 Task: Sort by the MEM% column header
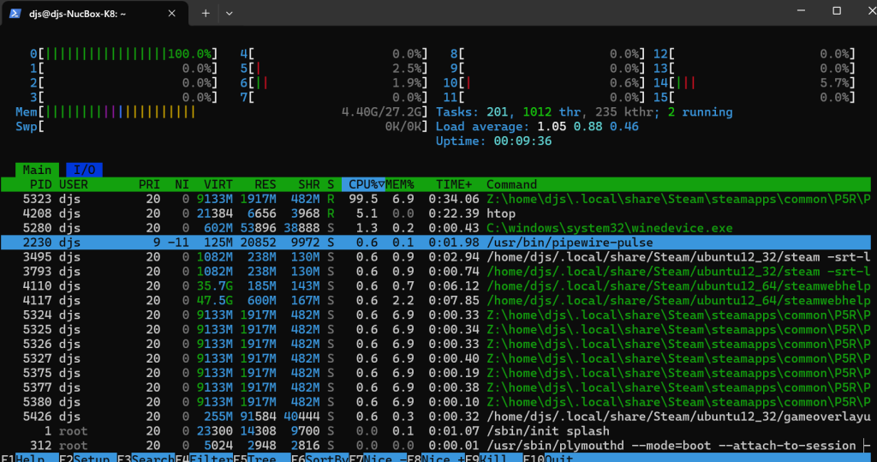(x=399, y=184)
